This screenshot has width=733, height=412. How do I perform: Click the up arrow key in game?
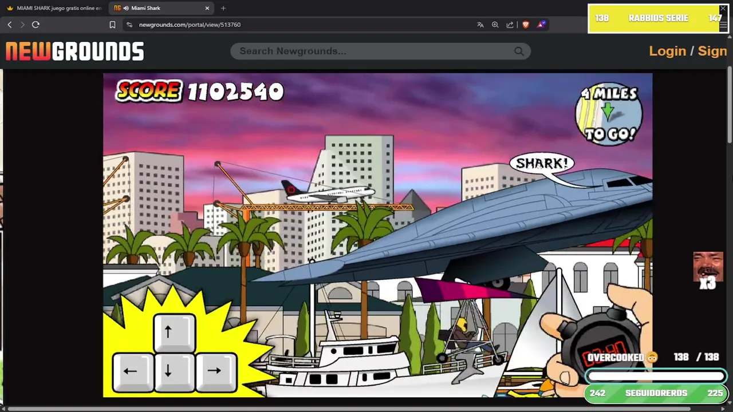coord(174,332)
